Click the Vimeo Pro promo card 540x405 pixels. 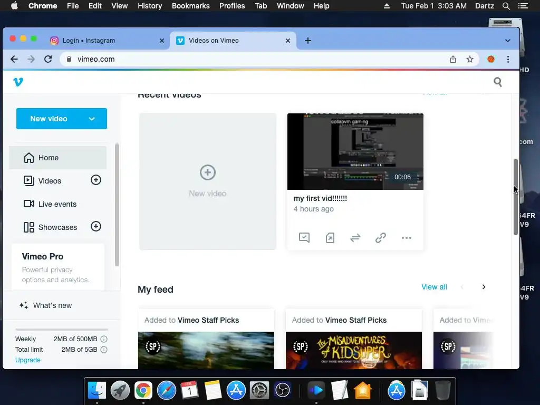pyautogui.click(x=58, y=267)
